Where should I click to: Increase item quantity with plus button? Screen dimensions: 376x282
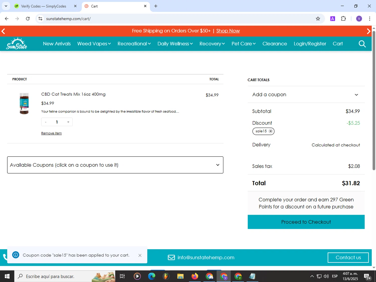68,122
